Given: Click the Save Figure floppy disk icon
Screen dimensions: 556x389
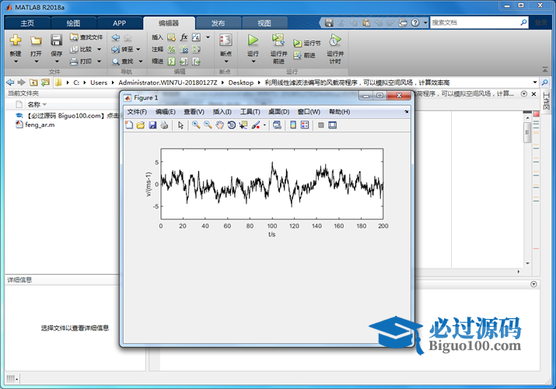Looking at the screenshot, I should (152, 124).
